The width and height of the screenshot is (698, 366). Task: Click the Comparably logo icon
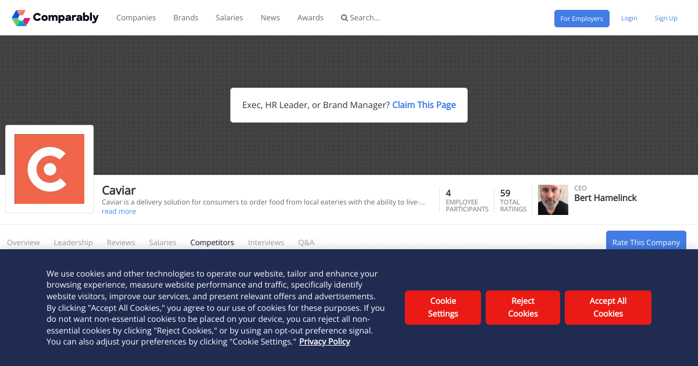tap(21, 18)
